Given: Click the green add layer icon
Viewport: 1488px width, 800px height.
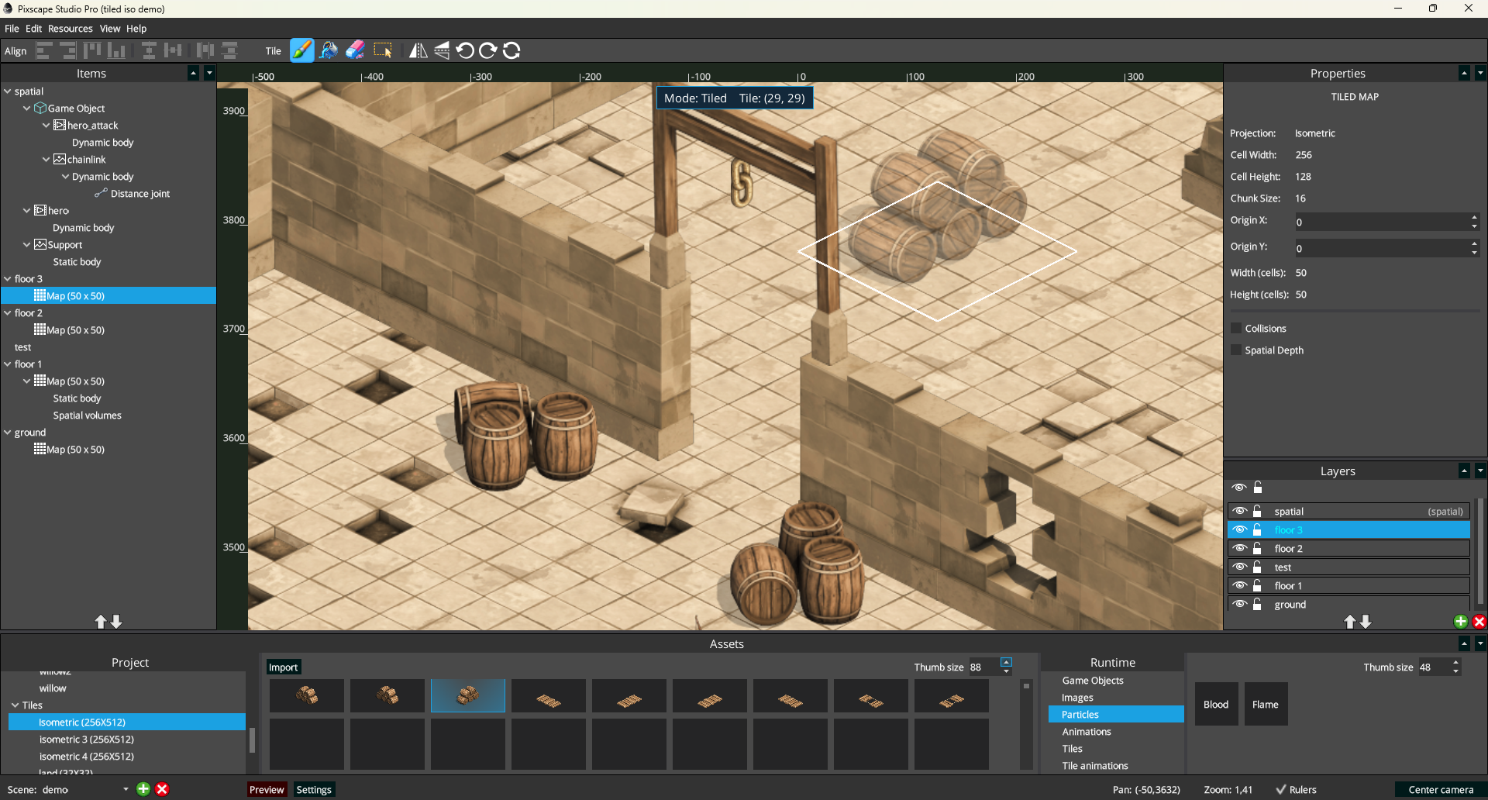Looking at the screenshot, I should coord(1460,622).
